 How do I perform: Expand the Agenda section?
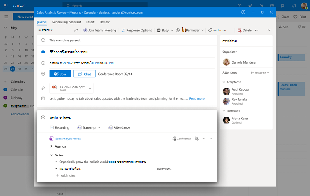[51, 146]
